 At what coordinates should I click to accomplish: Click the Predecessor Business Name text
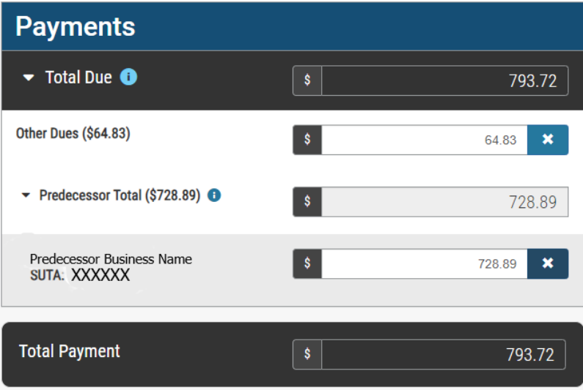(111, 259)
